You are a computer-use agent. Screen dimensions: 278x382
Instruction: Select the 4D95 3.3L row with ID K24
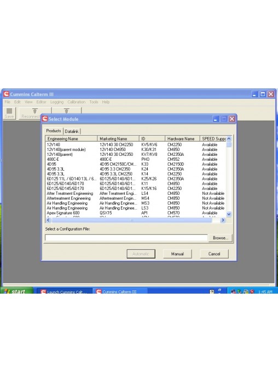tap(136, 169)
